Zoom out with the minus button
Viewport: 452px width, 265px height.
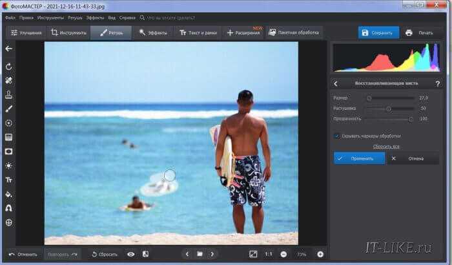pos(283,254)
